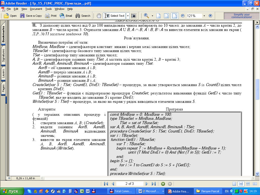Open the Document menu
The image size is (260, 195).
click(36, 9)
